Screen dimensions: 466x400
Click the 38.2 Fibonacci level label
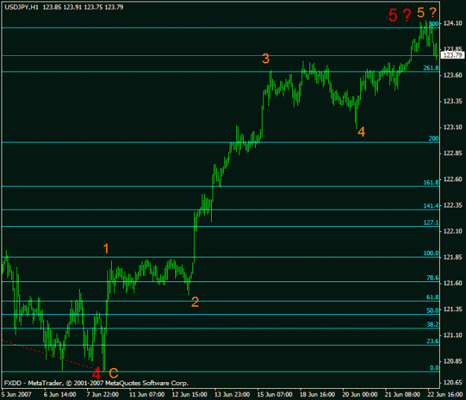point(432,325)
